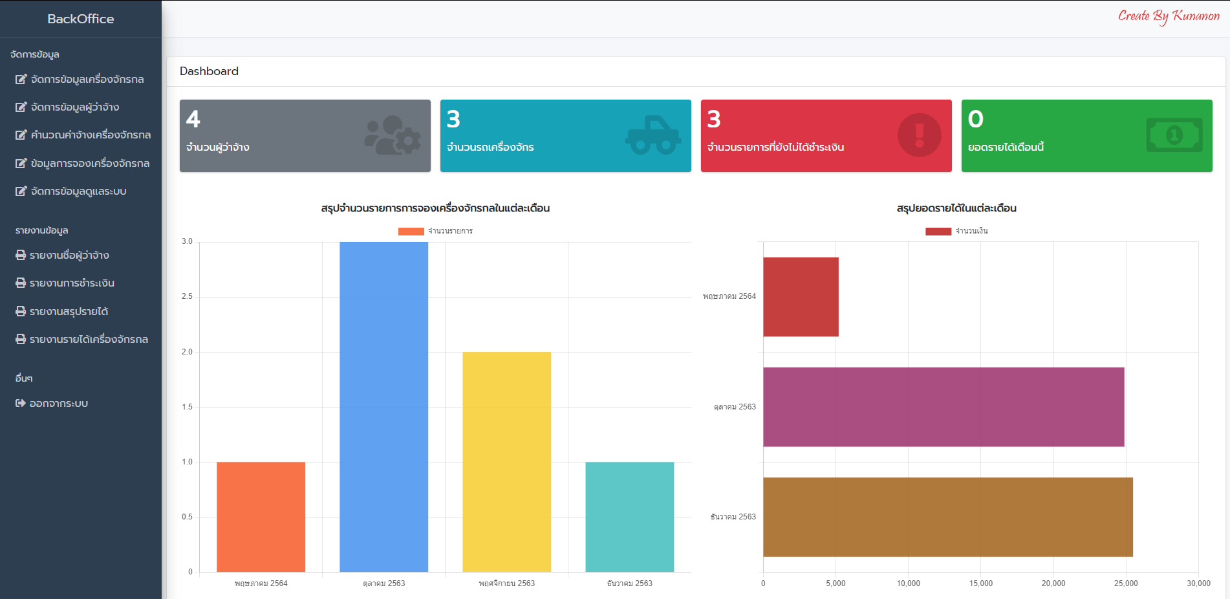This screenshot has height=599, width=1230.
Task: Click the blue ตุลาคม 2563 bar
Action: coord(383,407)
